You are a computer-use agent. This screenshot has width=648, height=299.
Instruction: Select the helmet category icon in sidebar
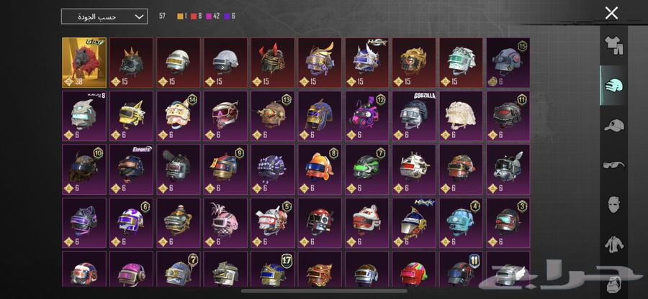coord(613,86)
